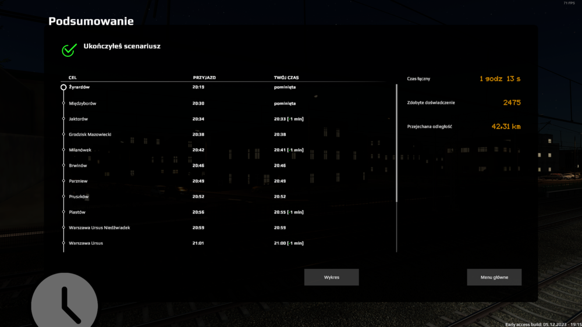Image resolution: width=582 pixels, height=327 pixels.
Task: Click Milanówek arrival time 20:42
Action: tap(198, 150)
